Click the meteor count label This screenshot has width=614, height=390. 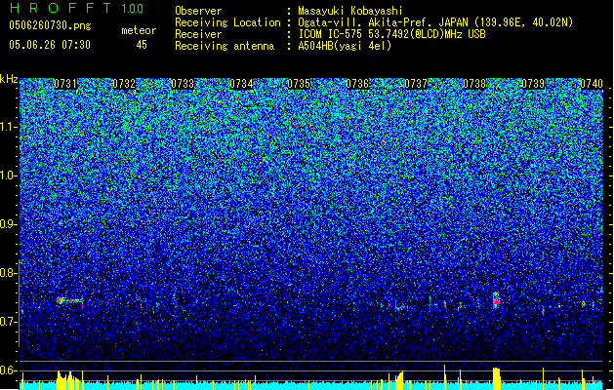pos(139,30)
